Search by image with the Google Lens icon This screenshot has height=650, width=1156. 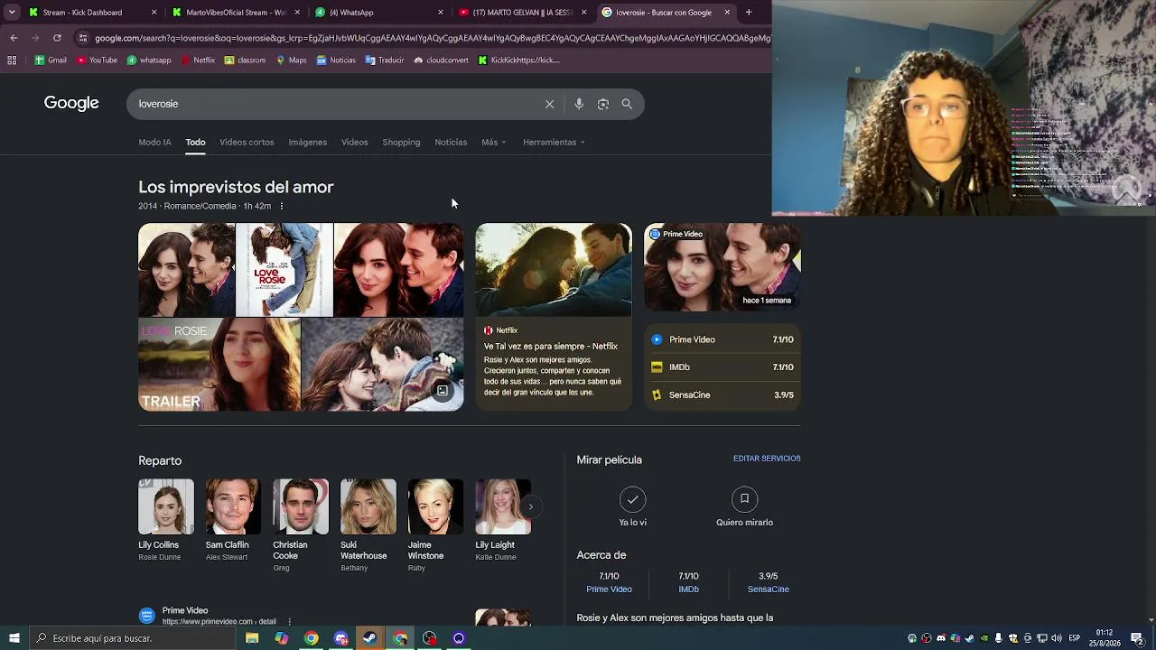(603, 104)
